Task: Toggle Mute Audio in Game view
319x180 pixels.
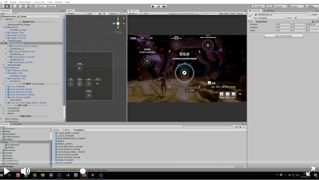Action: 224,13
